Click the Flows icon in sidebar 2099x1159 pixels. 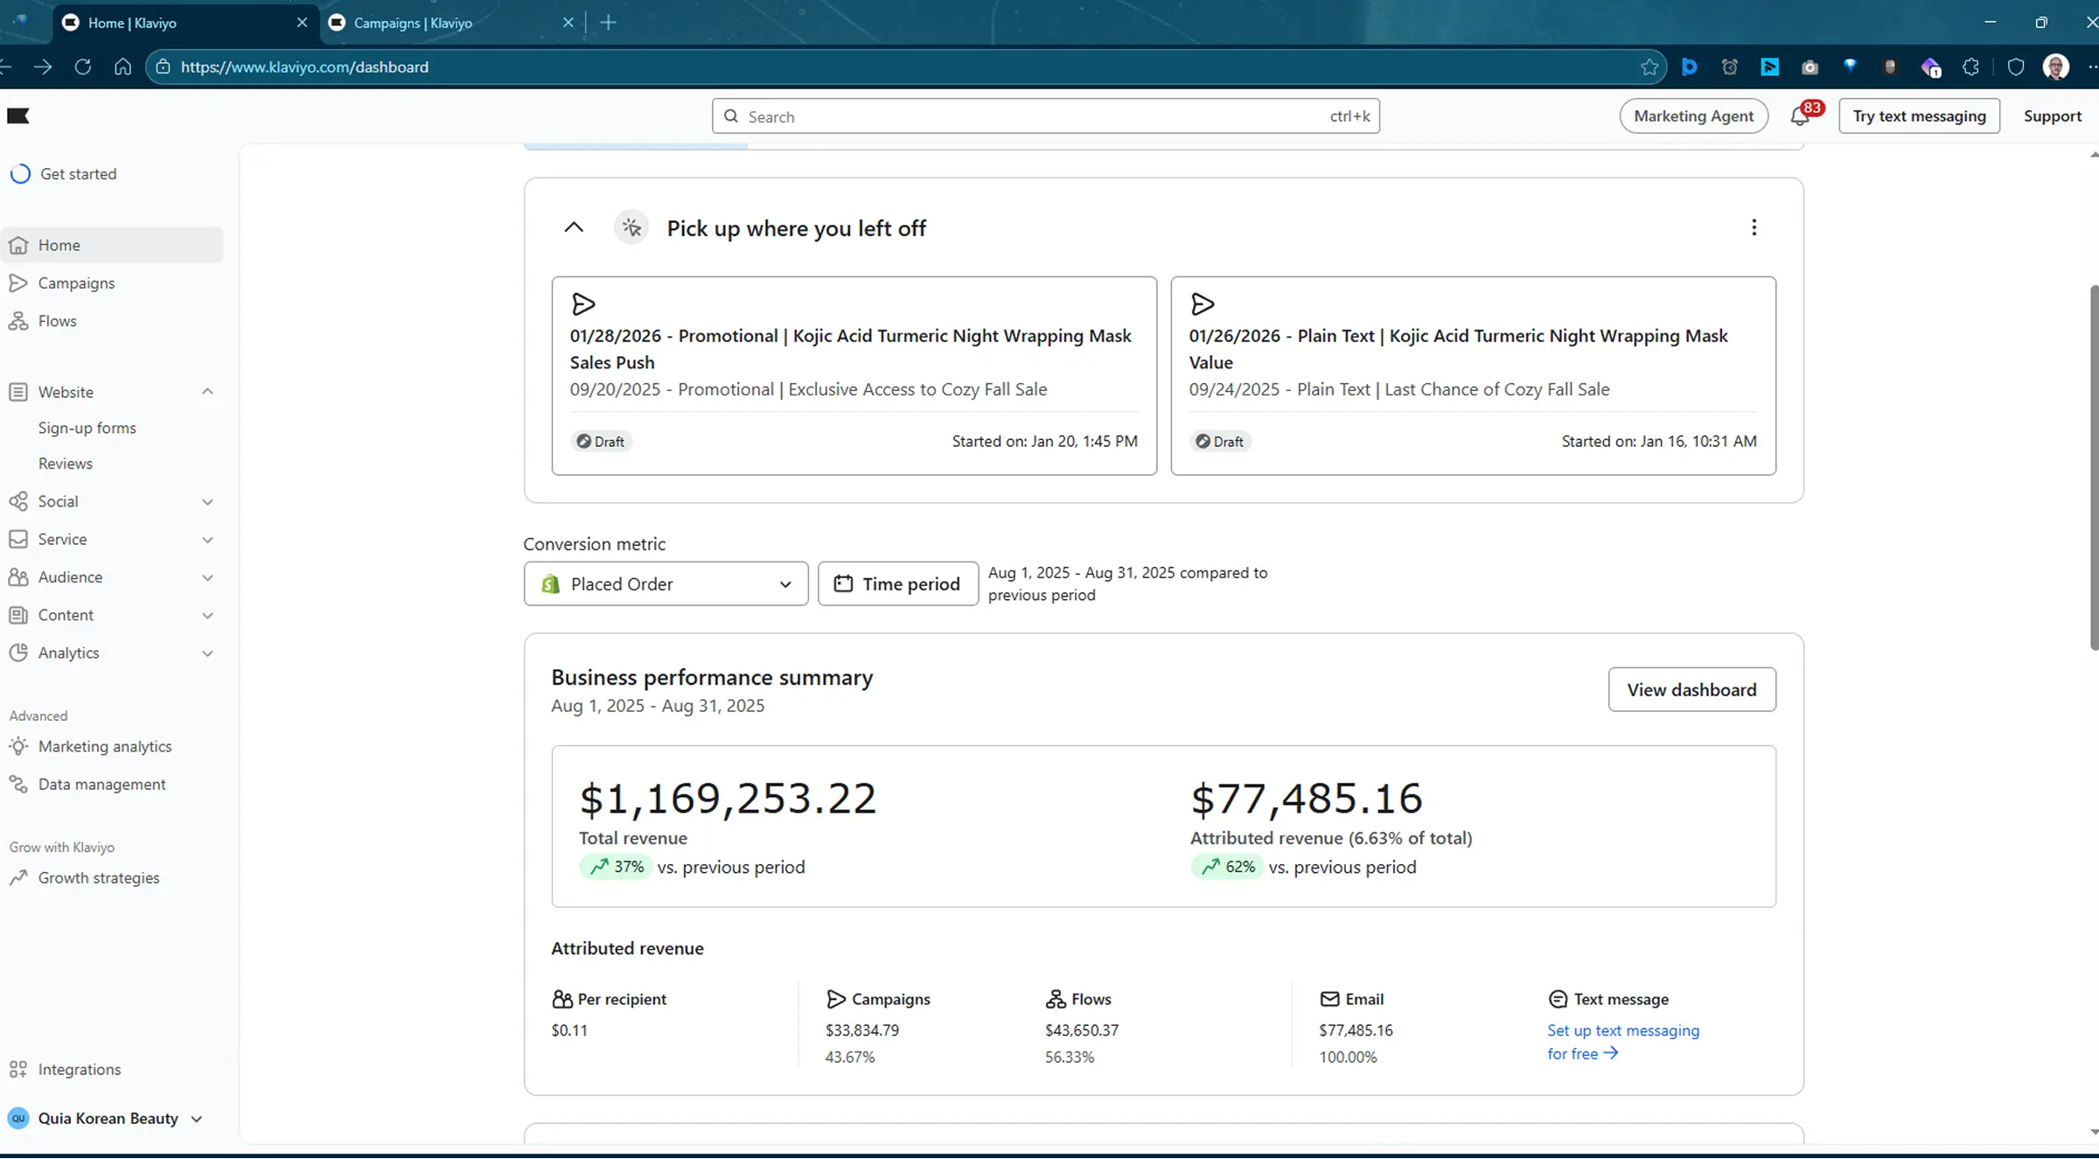(x=18, y=321)
